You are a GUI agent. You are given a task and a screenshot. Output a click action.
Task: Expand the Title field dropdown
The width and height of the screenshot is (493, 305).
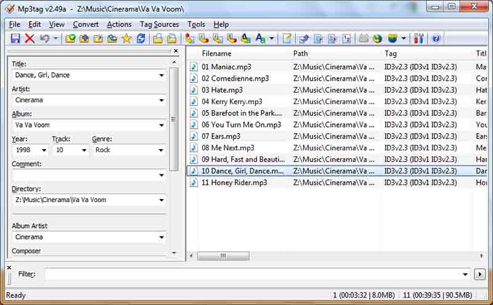pyautogui.click(x=161, y=75)
